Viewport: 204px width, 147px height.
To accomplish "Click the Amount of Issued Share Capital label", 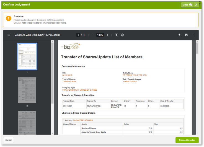I will [x=94, y=132].
